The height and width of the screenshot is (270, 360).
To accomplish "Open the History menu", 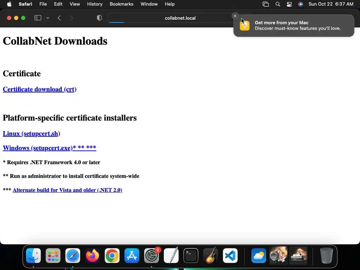I will pos(95,4).
